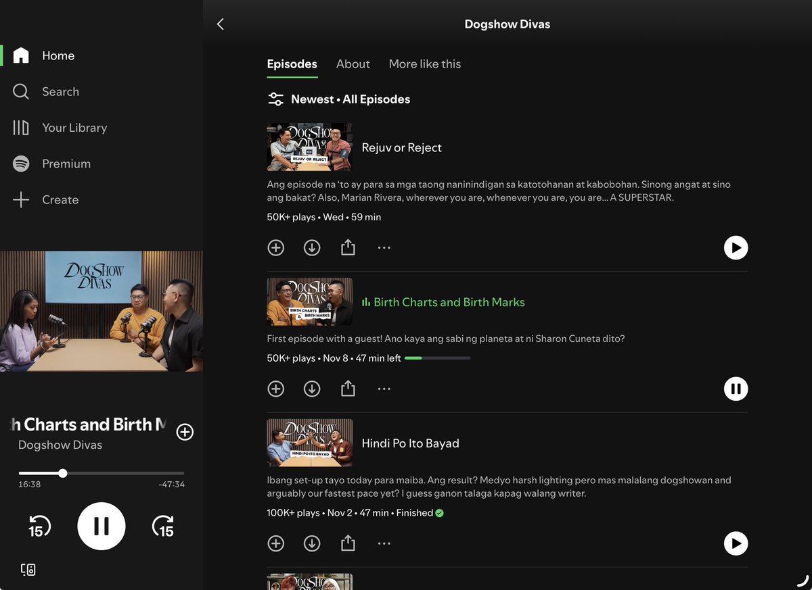Image resolution: width=812 pixels, height=590 pixels.
Task: Click the '50K+ plays • Wed • 59 min' text
Action: click(324, 217)
